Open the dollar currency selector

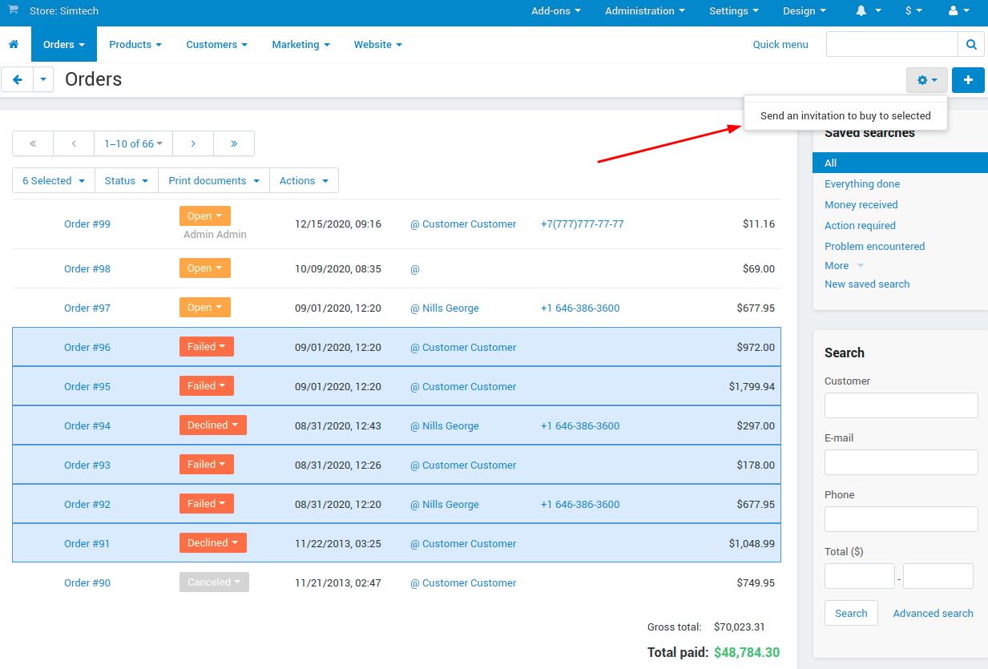913,11
